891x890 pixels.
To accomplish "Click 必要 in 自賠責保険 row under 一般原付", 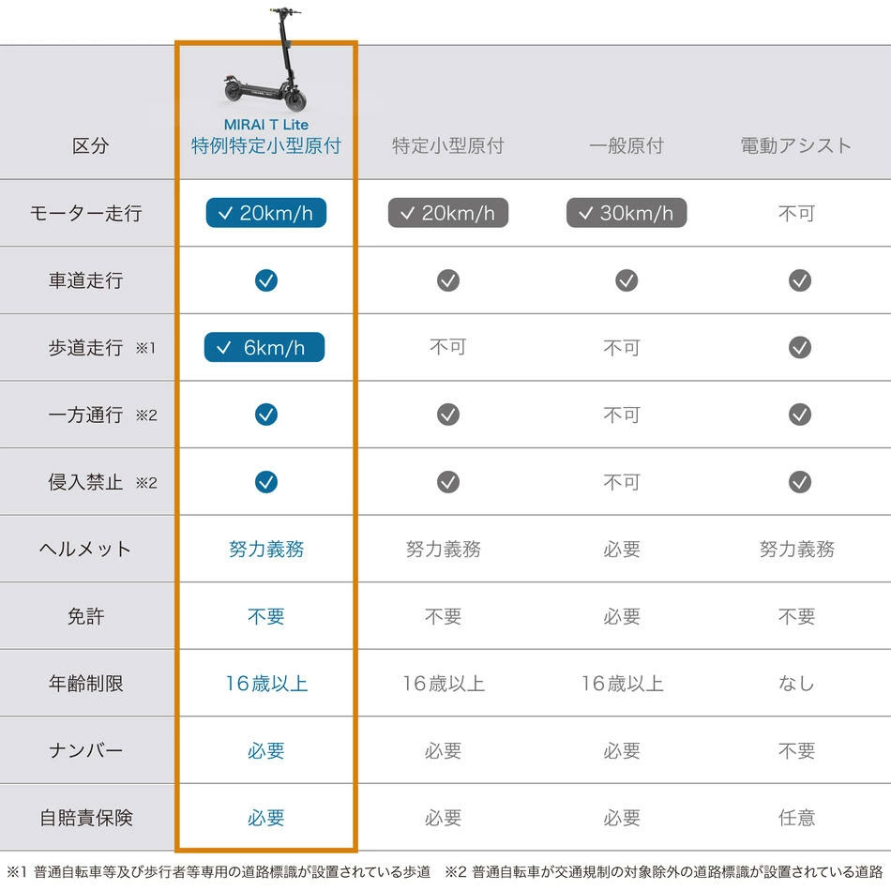I will click(622, 818).
